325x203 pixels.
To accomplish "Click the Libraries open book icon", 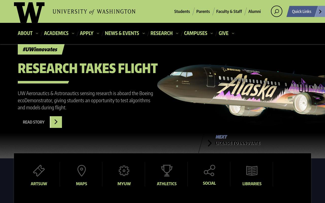I will (x=252, y=171).
